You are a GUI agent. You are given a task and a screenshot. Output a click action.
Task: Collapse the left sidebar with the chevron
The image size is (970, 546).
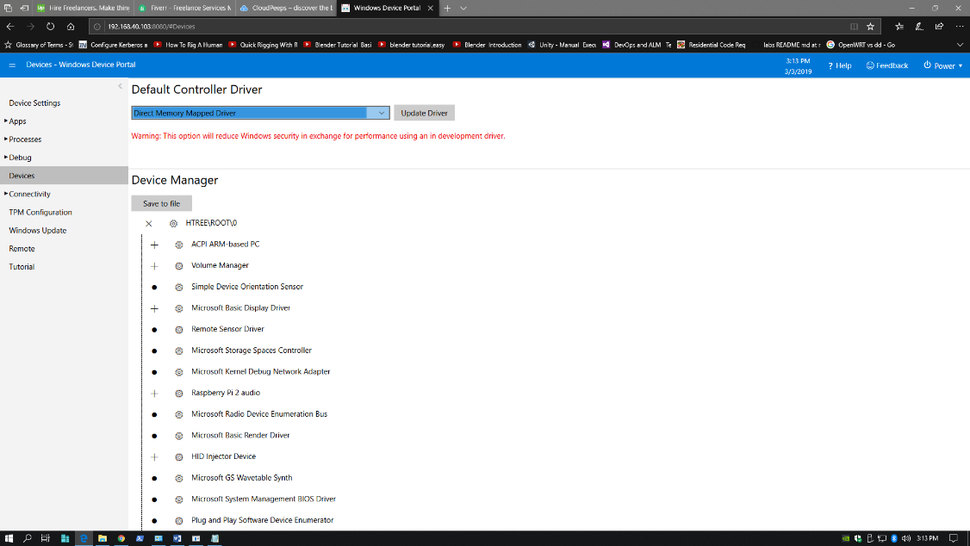pos(120,87)
